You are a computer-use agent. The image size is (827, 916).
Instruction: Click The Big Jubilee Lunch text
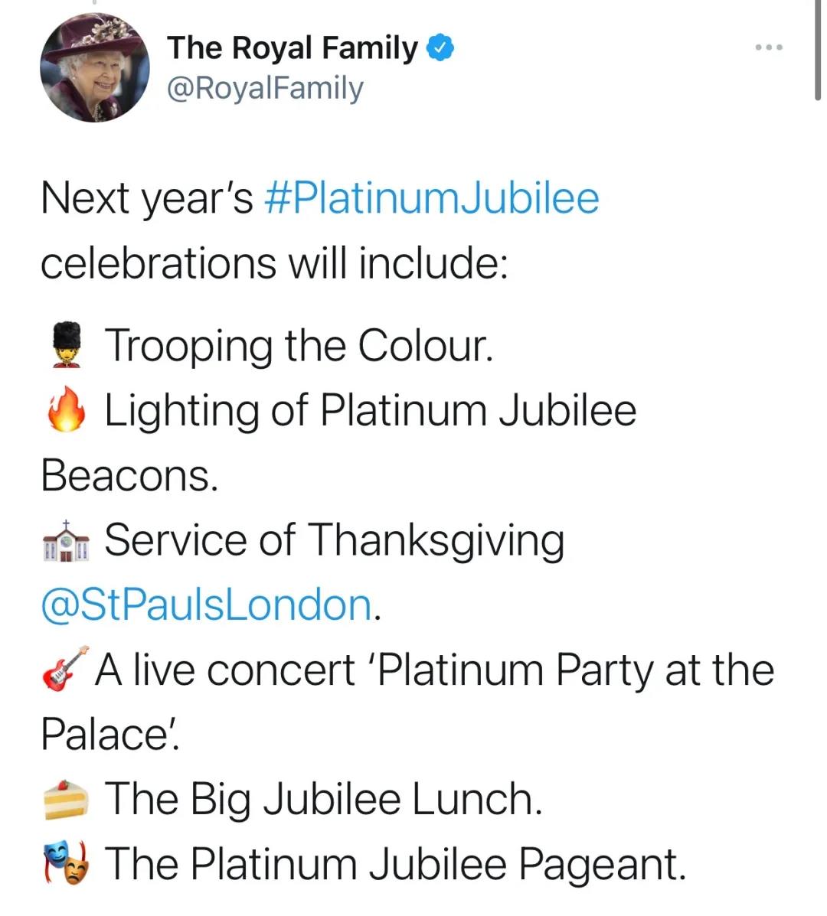[x=323, y=800]
